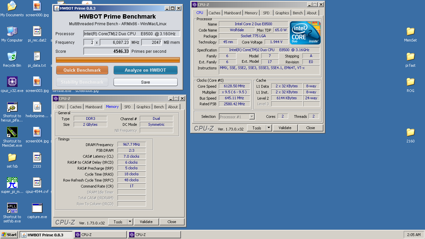
Task: Open the Bench tab in CPU window
Action: (x=298, y=13)
